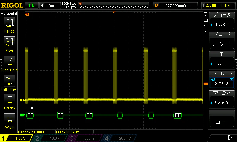Click the T trigger type icon
This screenshot has height=142, width=237.
point(204,5)
